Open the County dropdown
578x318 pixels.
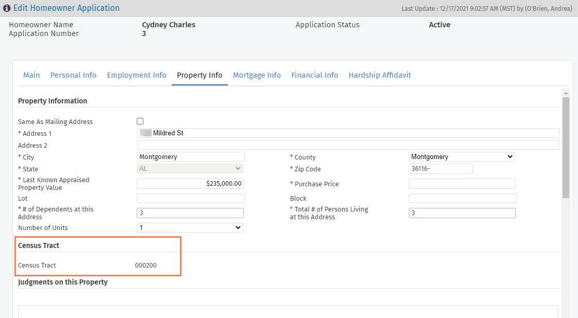(x=462, y=157)
